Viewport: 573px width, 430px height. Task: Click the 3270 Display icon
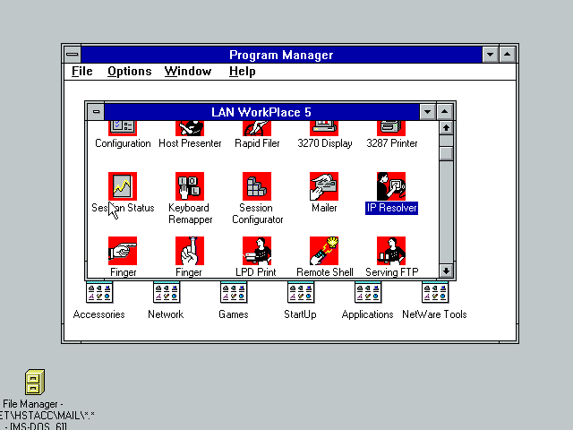click(324, 128)
